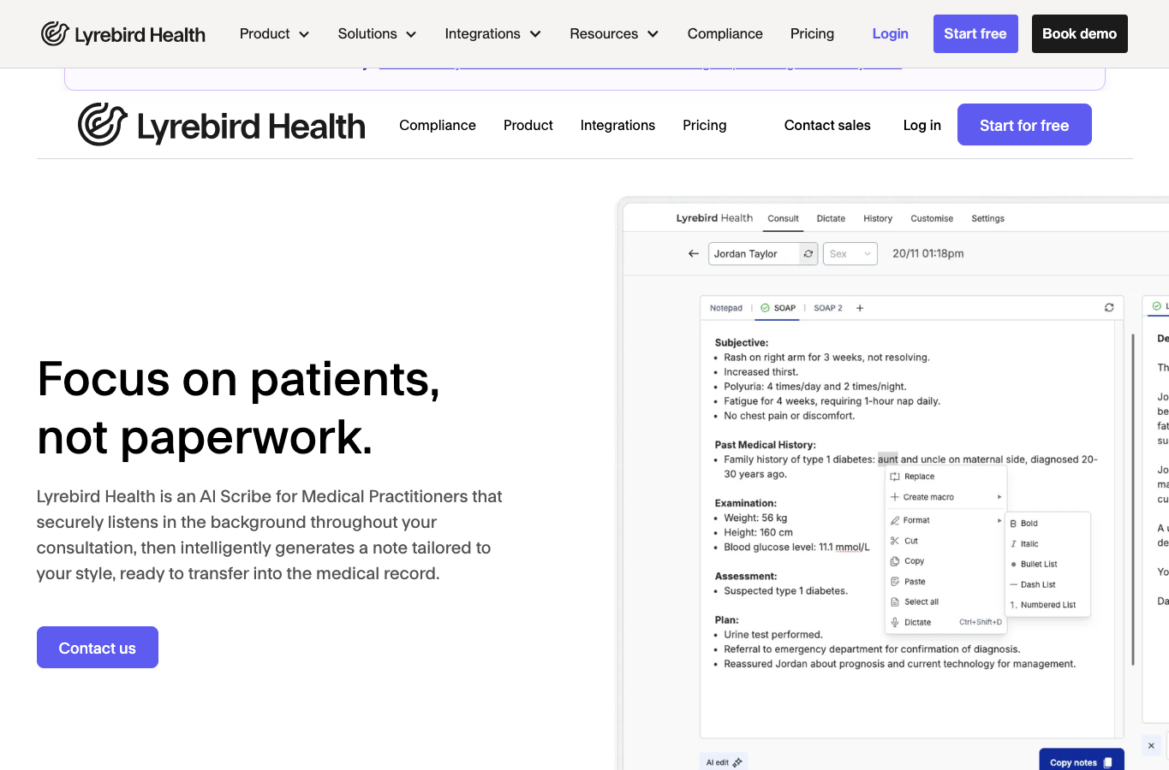Choose Dictate with the microphone icon

[x=945, y=622]
